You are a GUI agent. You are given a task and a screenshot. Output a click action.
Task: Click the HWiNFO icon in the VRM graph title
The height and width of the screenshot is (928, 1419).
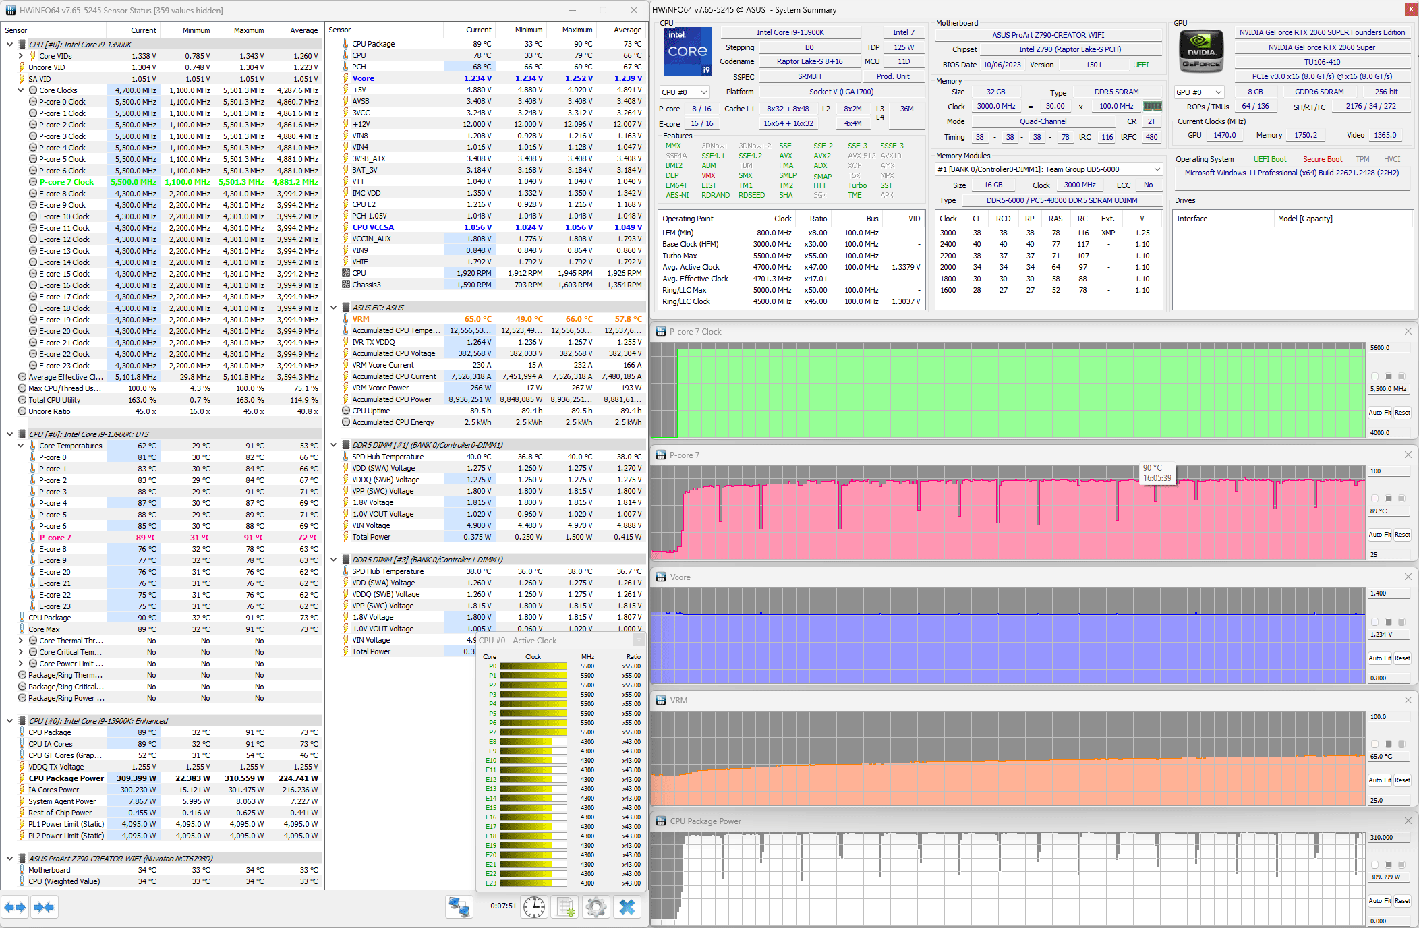pyautogui.click(x=661, y=700)
